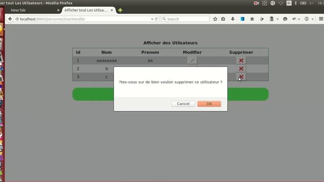324x182 pixels.
Task: Focus the localhost address bar
Action: click(x=83, y=19)
